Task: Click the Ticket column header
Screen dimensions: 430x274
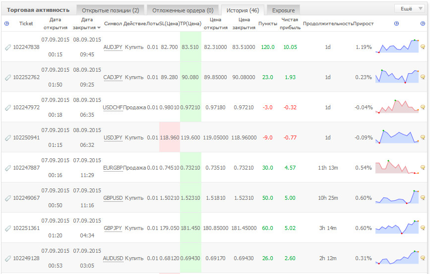Action: 26,24
